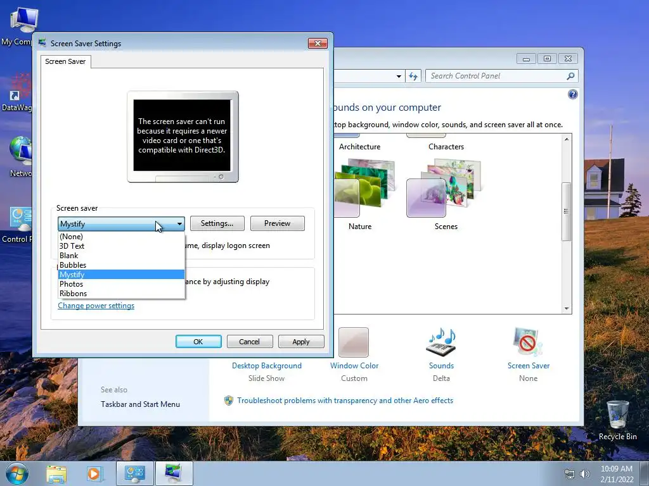The height and width of the screenshot is (486, 649).
Task: Open Troubleshoot problems with transparency link
Action: (x=345, y=401)
